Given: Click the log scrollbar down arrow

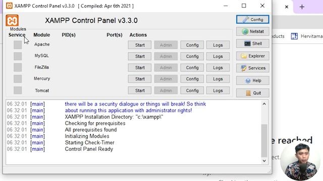Looking at the screenshot, I should 264,161.
